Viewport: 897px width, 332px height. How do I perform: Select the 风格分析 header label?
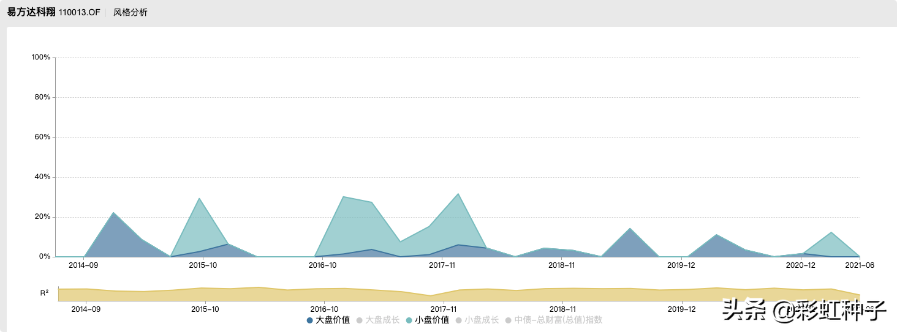(131, 12)
